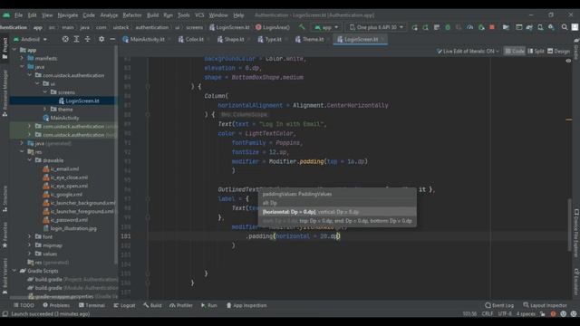Click the UTF-8 encoding status
Viewport: 580px width, 326px height.
point(505,314)
